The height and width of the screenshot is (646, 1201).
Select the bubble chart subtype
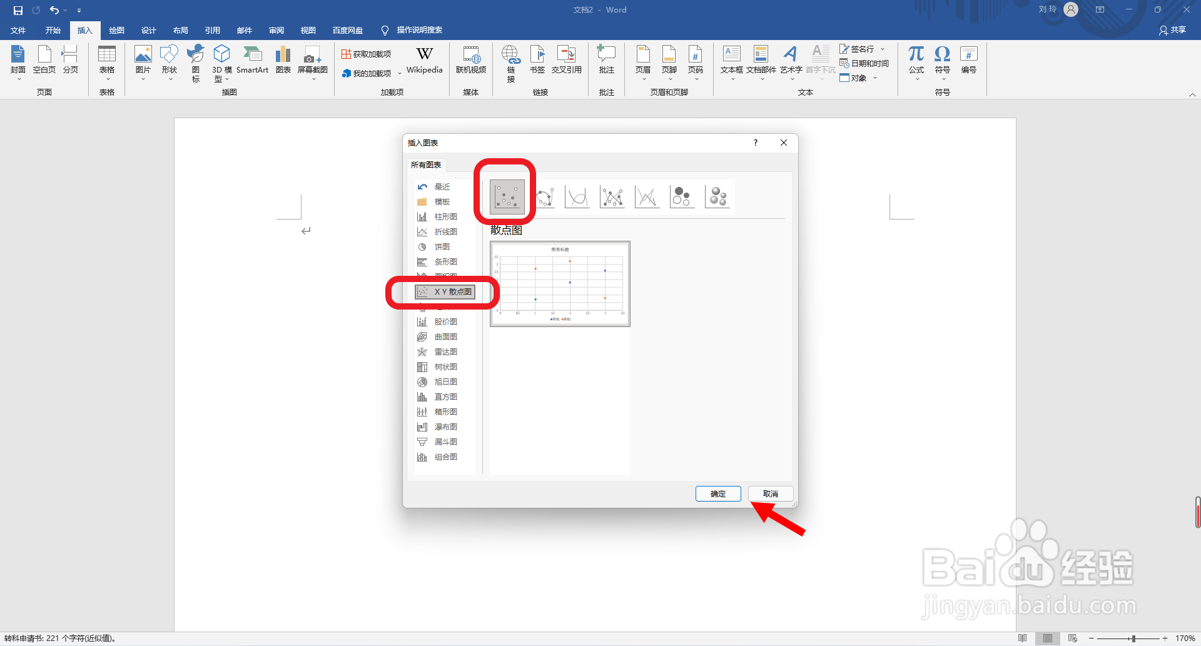(682, 196)
